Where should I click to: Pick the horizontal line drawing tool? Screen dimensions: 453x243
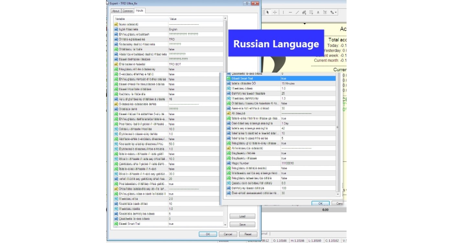click(290, 12)
